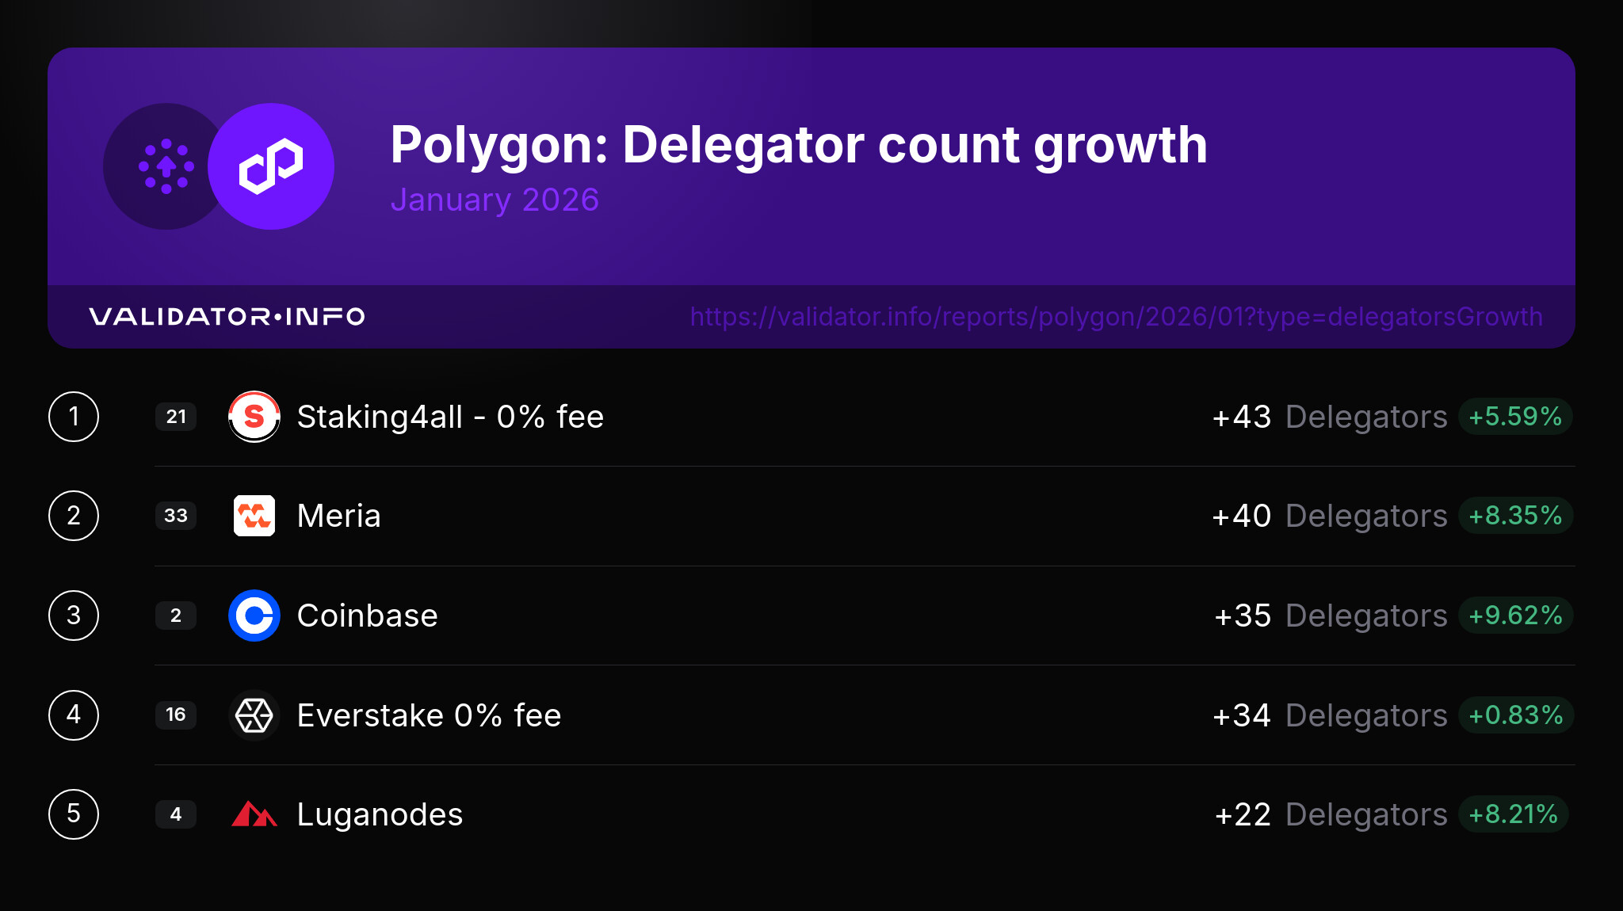Click the Everstake validator logo

pyautogui.click(x=254, y=715)
